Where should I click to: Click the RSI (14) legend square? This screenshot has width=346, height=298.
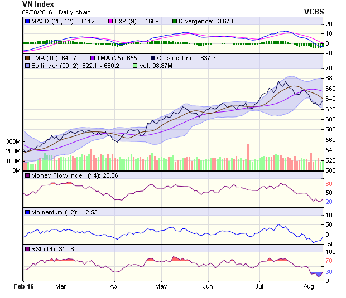click(x=27, y=248)
